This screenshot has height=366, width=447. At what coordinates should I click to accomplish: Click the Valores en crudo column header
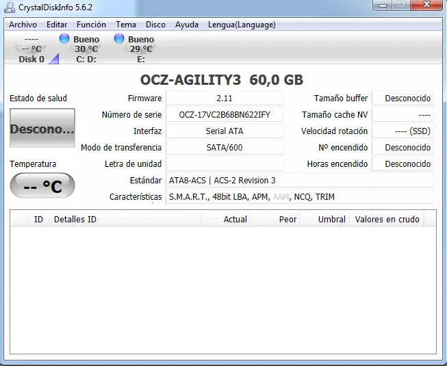387,220
